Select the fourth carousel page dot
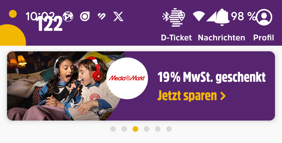 [x=147, y=129]
